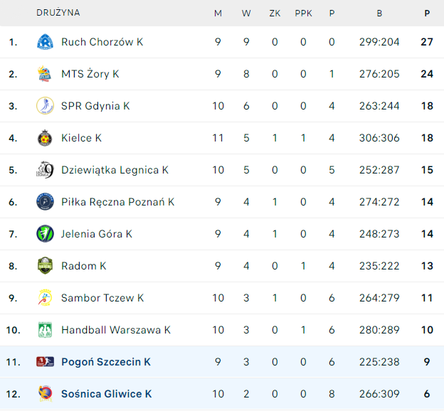This screenshot has width=444, height=411.
Task: Click the MTS Żory K team logo
Action: tap(45, 74)
